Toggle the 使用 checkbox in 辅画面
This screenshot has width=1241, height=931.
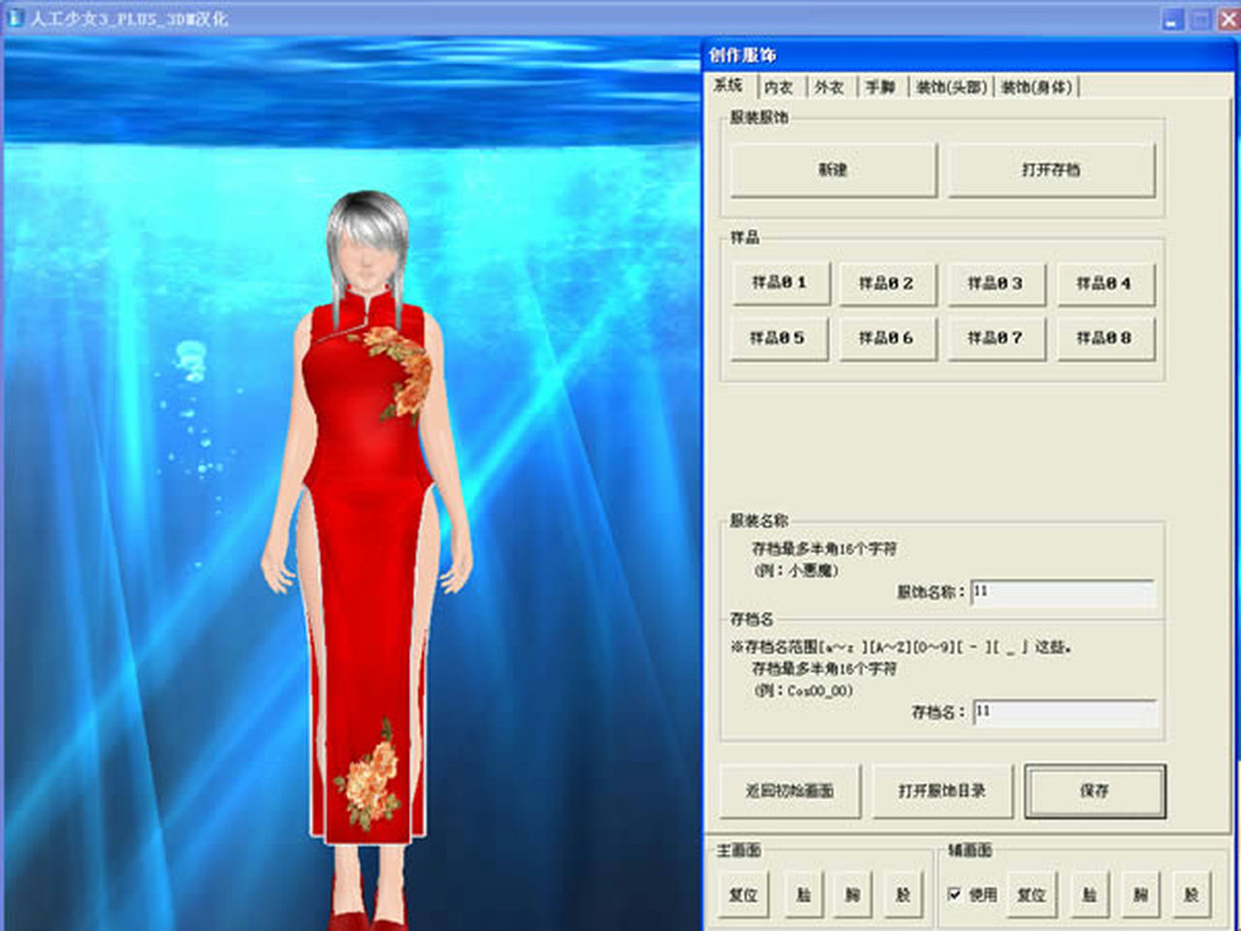pyautogui.click(x=955, y=894)
